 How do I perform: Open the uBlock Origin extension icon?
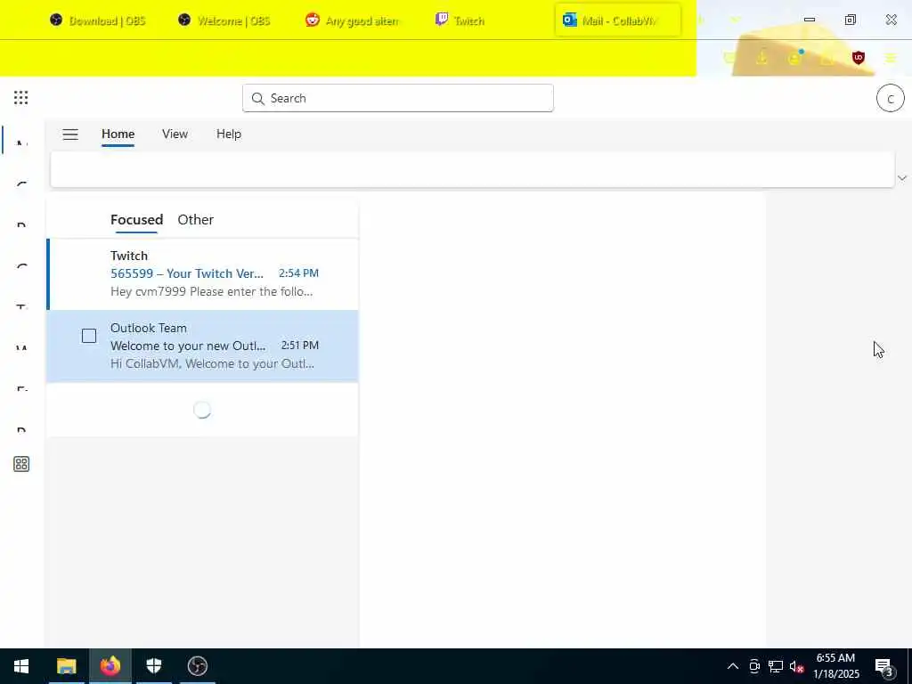(859, 58)
